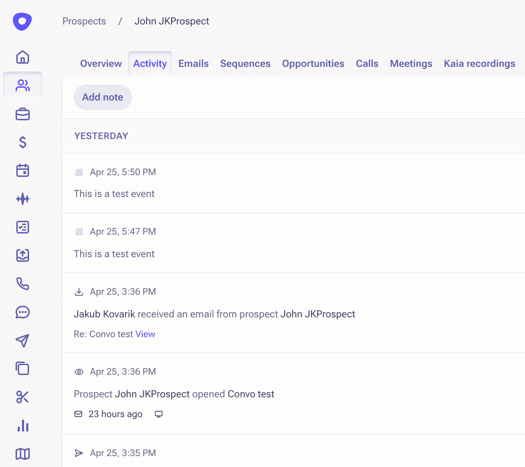This screenshot has width=525, height=467.
Task: Switch to the Emails tab
Action: (x=193, y=64)
